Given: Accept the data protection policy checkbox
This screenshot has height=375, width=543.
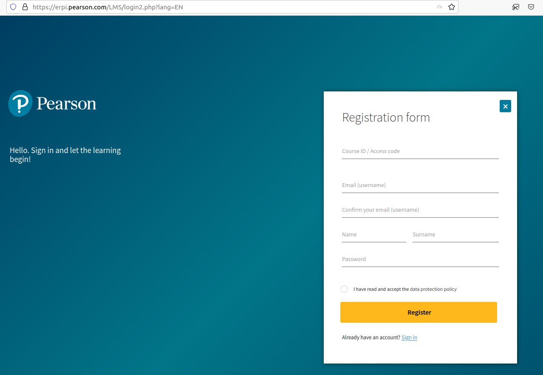Looking at the screenshot, I should pos(344,289).
